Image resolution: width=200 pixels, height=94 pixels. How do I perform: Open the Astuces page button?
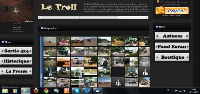click(x=172, y=36)
